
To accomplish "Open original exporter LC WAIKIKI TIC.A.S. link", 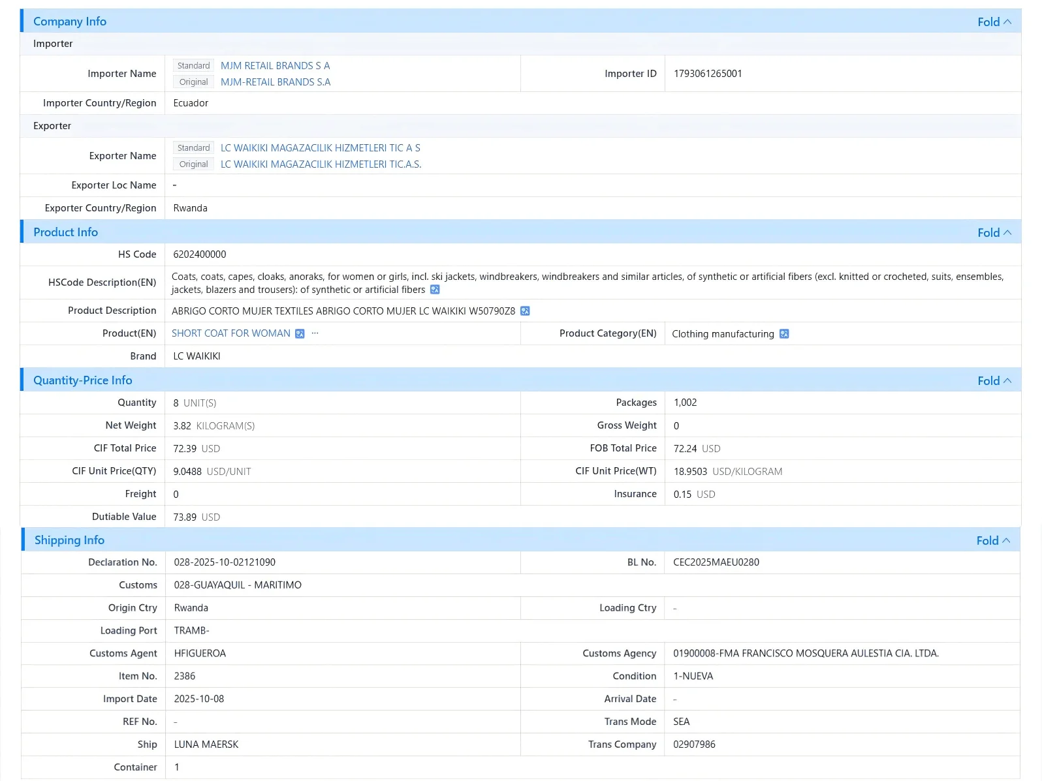I will click(321, 164).
